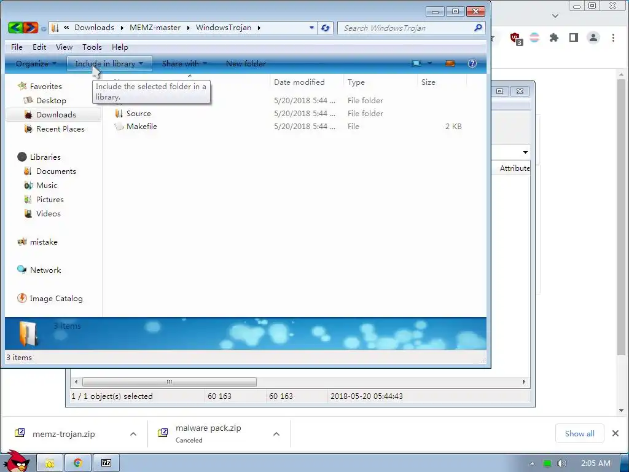This screenshot has width=629, height=472.
Task: Open Downloads in Favorites
Action: click(x=56, y=115)
